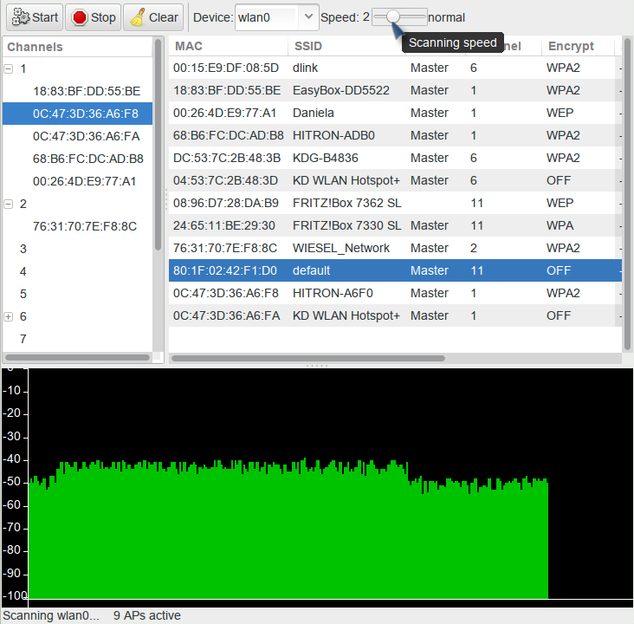Select the WIESEL_Network row
The image size is (634, 624).
pyautogui.click(x=395, y=248)
